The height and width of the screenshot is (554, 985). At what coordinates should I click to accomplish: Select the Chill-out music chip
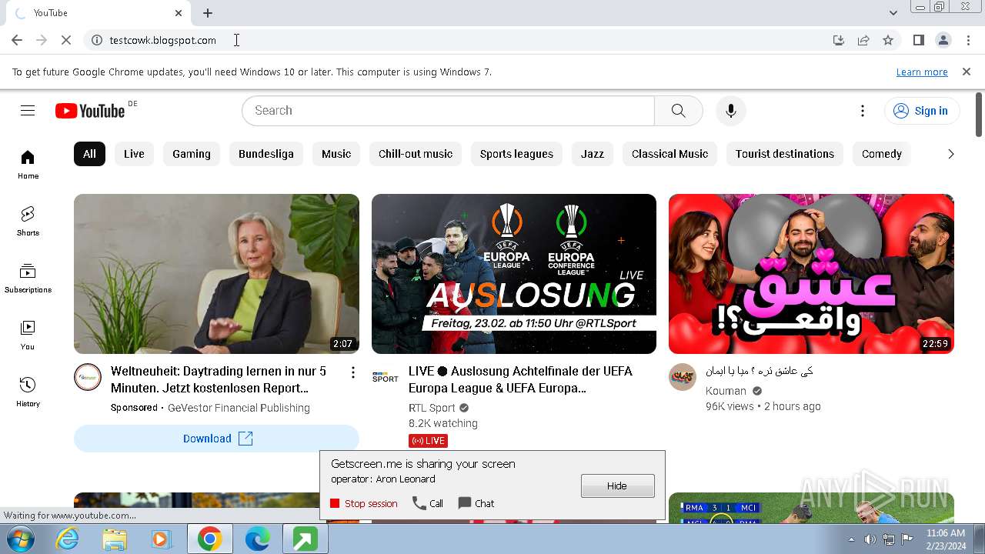coord(416,154)
